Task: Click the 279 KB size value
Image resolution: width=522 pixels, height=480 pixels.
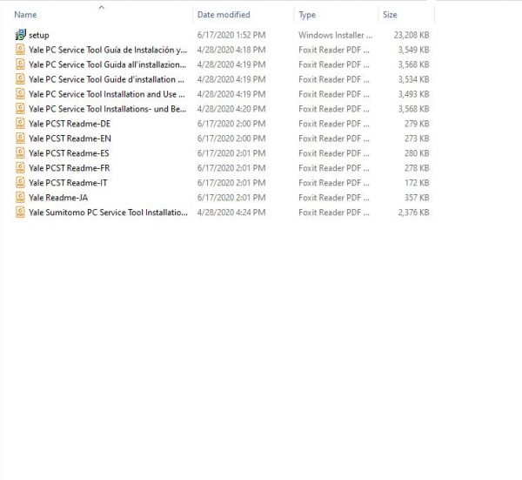Action: (x=417, y=124)
